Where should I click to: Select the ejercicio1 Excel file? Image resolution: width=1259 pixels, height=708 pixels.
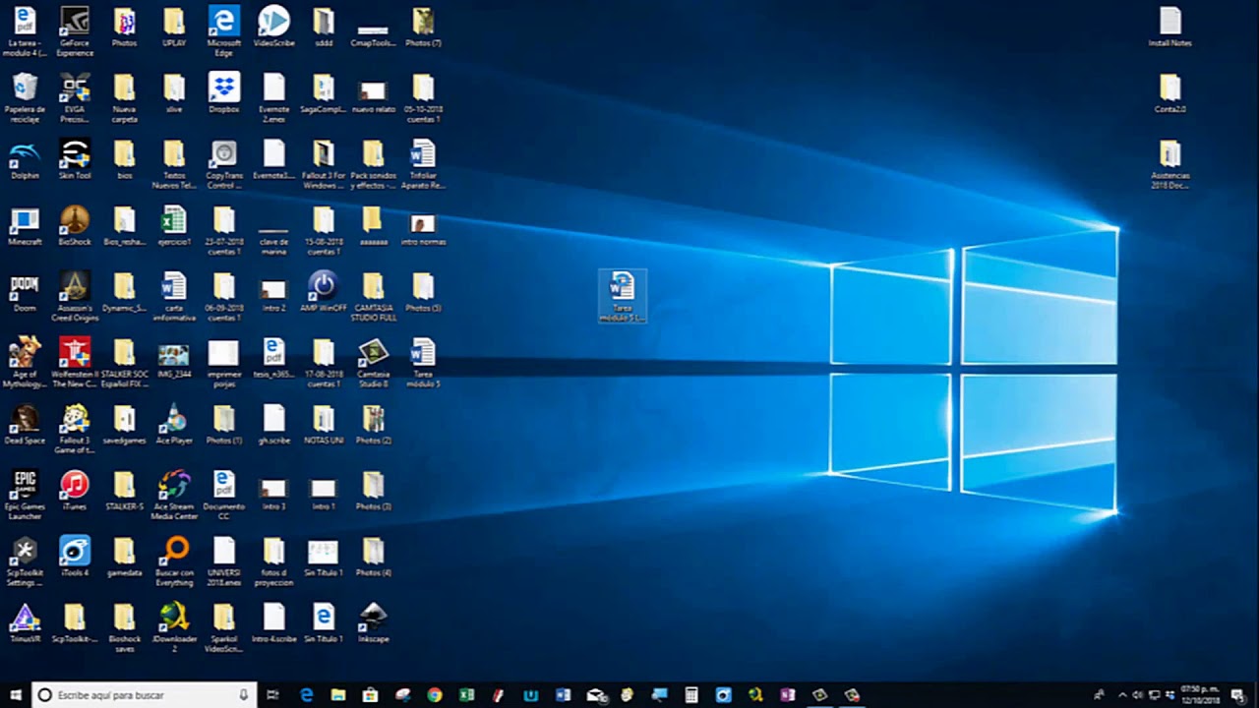[174, 225]
